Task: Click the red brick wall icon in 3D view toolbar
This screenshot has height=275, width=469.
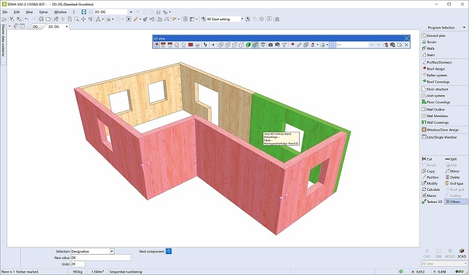Action: pos(190,45)
